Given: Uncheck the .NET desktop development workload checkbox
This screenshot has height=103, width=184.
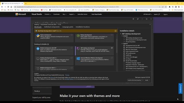Looking at the screenshot, I should click(x=112, y=48).
